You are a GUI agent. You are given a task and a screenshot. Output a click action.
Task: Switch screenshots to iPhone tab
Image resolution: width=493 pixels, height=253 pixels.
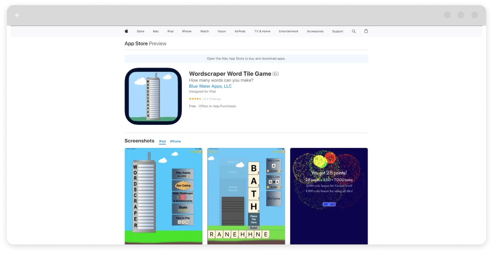click(175, 141)
